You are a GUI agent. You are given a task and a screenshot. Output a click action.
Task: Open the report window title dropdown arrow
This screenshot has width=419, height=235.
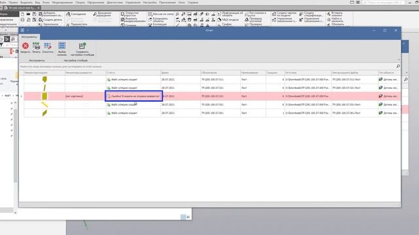coord(27,31)
